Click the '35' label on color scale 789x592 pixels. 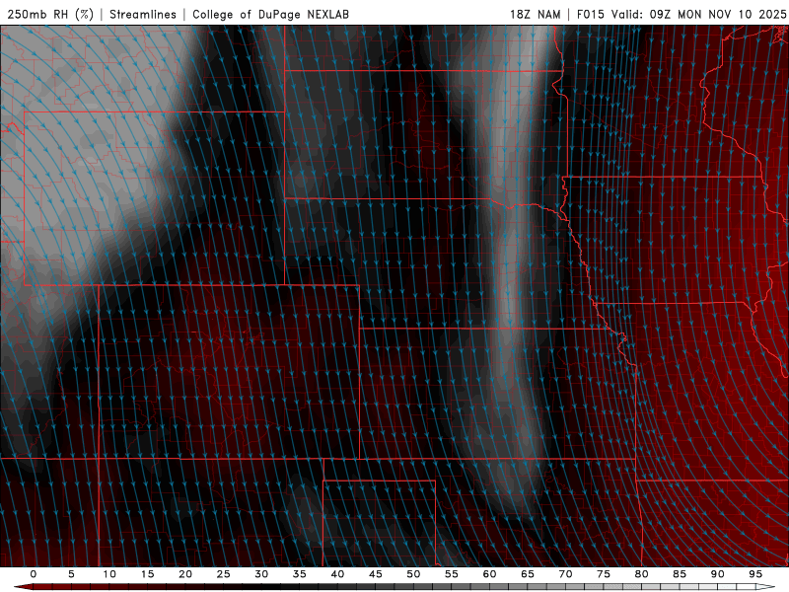coord(300,574)
